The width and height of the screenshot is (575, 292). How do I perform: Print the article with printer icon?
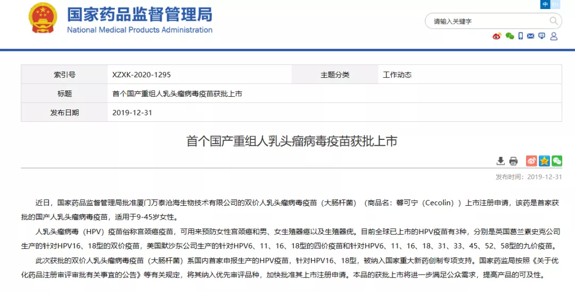coord(513,161)
